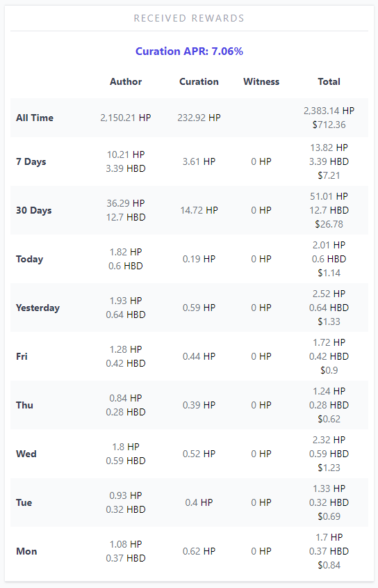Click the Total column header
The height and width of the screenshot is (588, 378).
(x=329, y=81)
